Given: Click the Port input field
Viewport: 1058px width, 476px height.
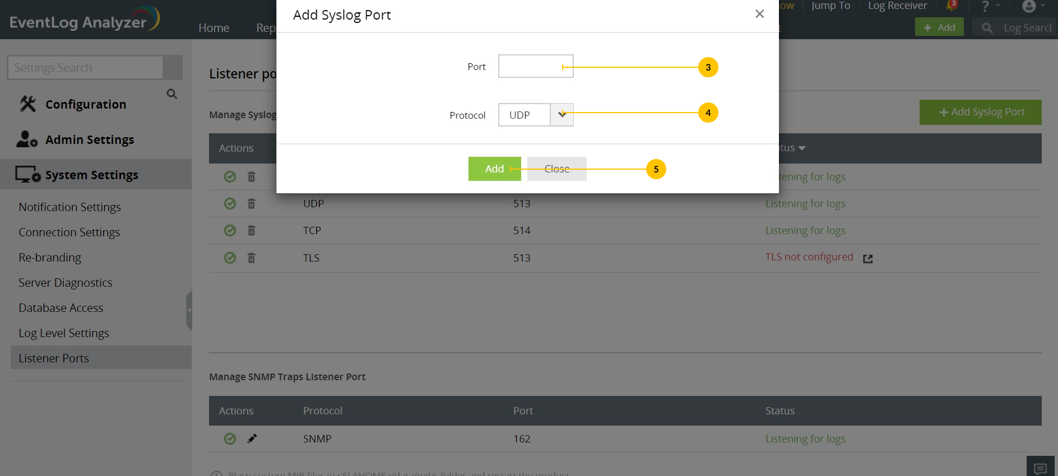Looking at the screenshot, I should (535, 66).
